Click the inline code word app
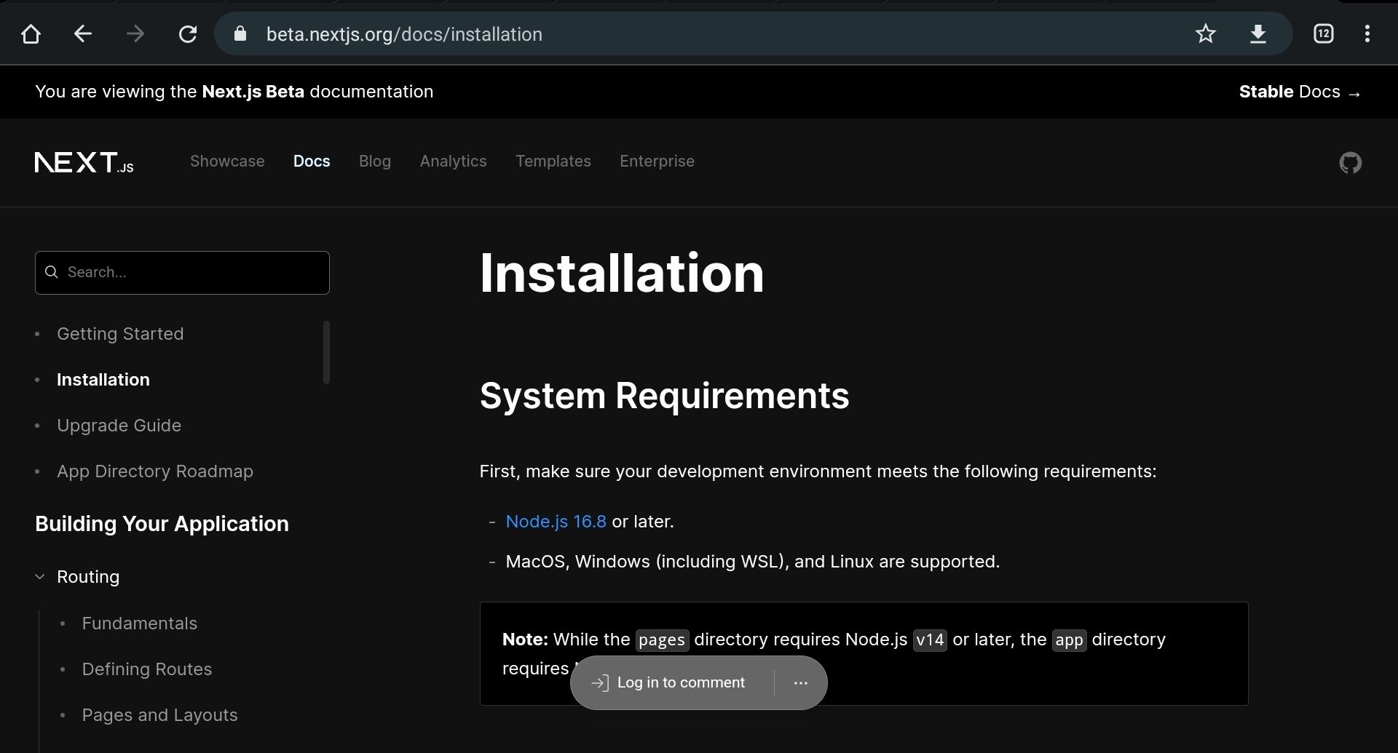1398x753 pixels. click(x=1069, y=640)
